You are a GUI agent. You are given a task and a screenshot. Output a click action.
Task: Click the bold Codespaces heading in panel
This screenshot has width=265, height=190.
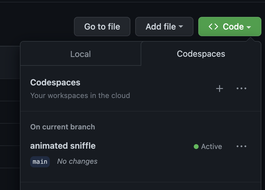coord(55,83)
